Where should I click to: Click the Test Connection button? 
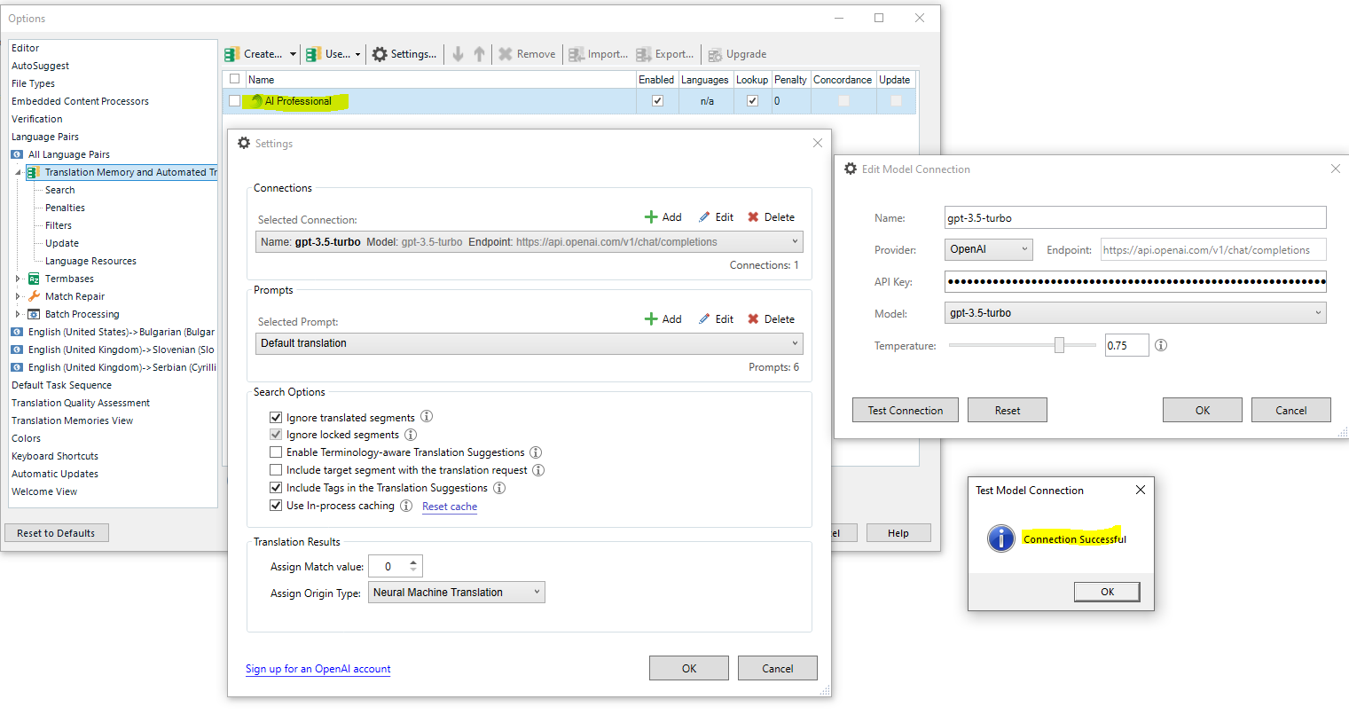(x=905, y=410)
